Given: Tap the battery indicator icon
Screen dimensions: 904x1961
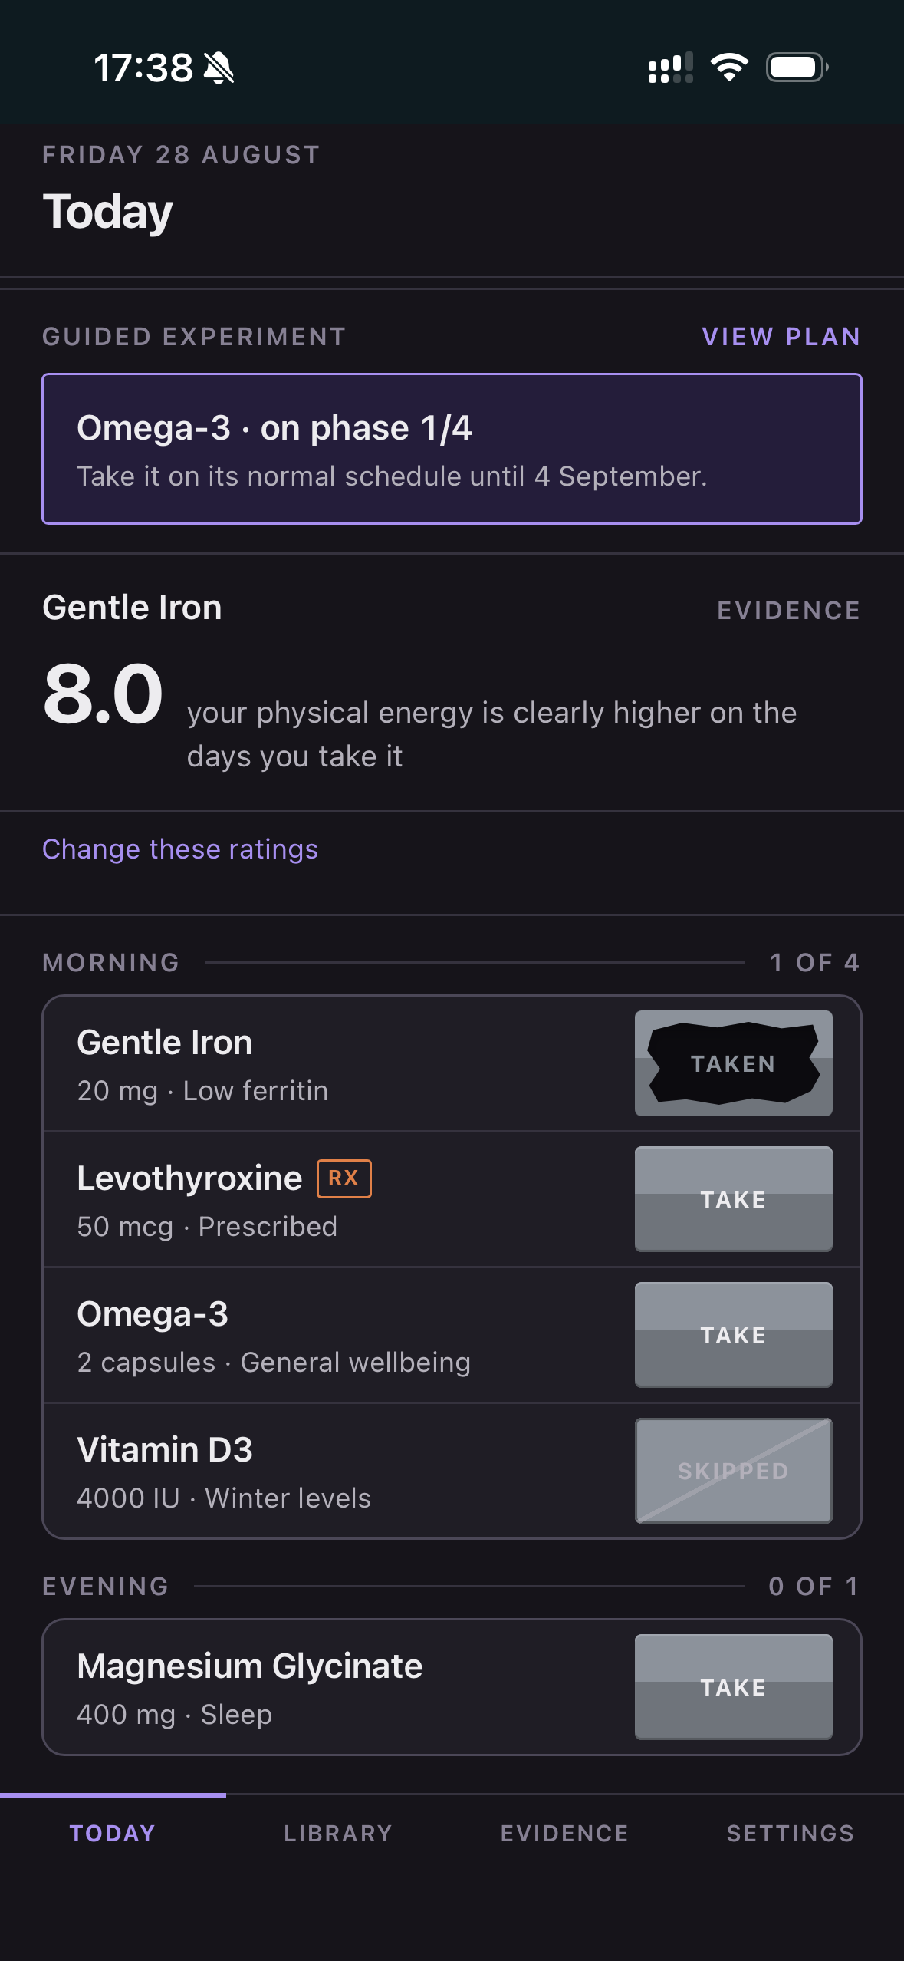Looking at the screenshot, I should 797,68.
